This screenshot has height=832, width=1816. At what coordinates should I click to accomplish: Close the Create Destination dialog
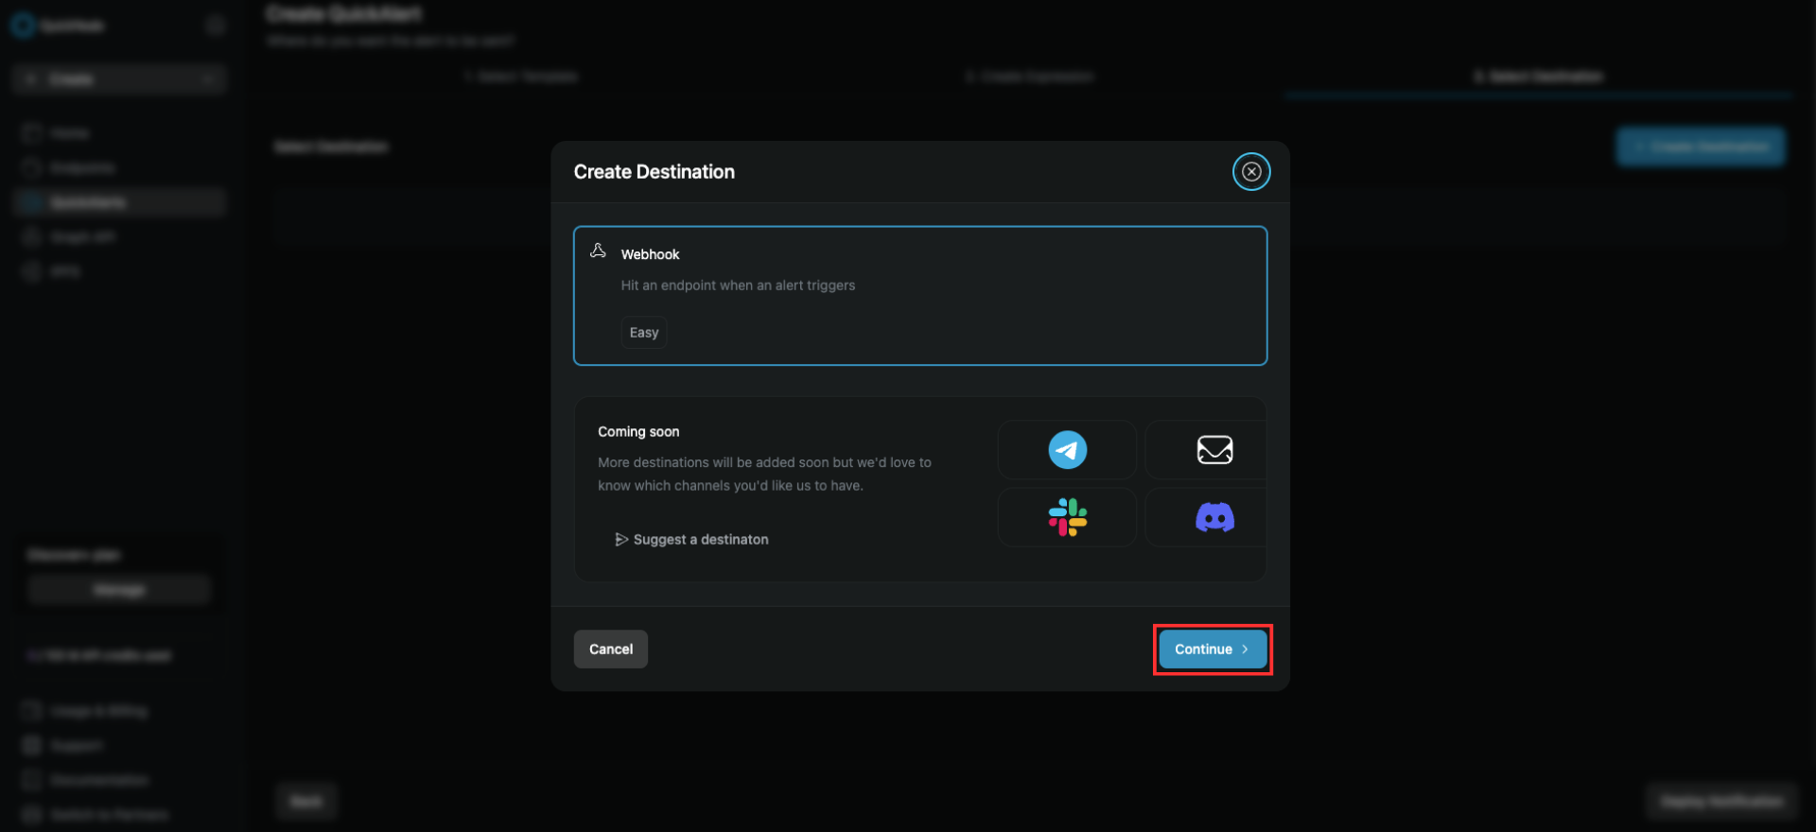point(1250,171)
